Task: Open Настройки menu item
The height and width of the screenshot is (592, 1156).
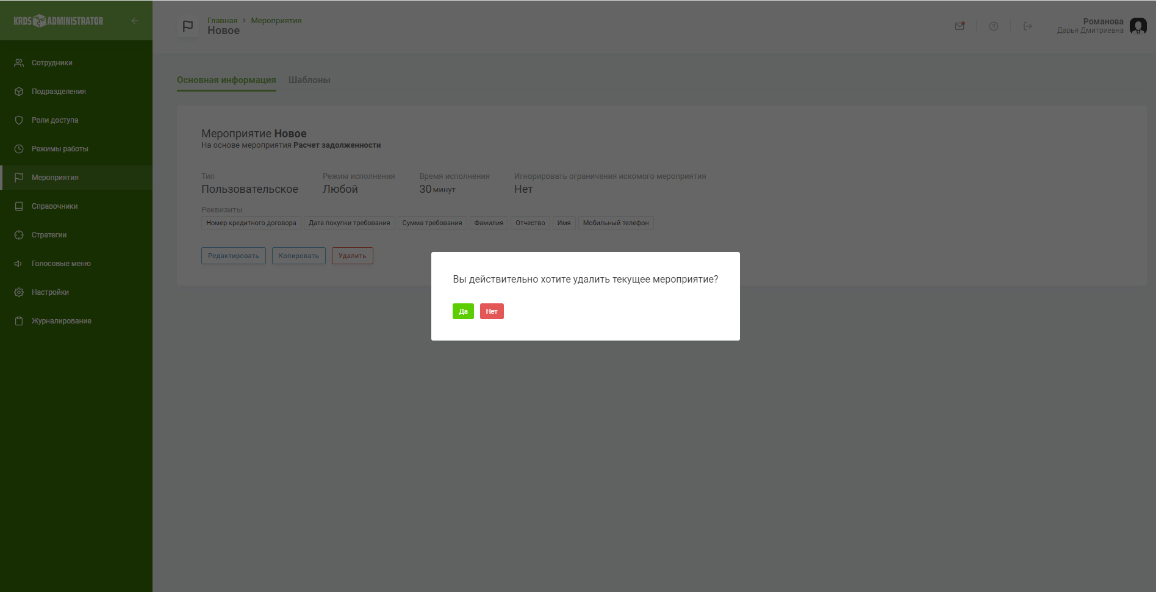Action: (x=76, y=292)
